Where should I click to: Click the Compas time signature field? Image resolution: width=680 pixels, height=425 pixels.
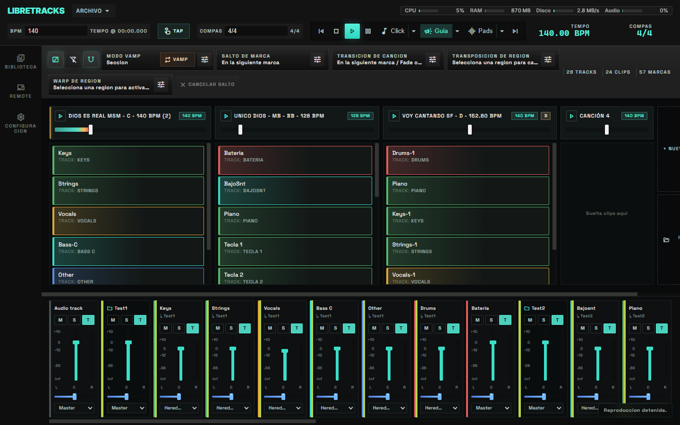click(x=256, y=31)
